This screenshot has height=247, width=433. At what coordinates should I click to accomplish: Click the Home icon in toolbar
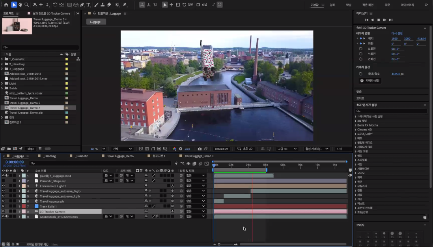pyautogui.click(x=6, y=5)
